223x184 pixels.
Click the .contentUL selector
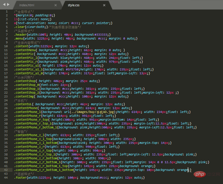click(x=23, y=104)
